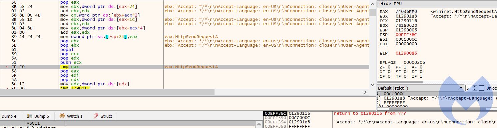Click EFLAGS value 00000206
The width and height of the screenshot is (497, 128).
pyautogui.click(x=414, y=63)
